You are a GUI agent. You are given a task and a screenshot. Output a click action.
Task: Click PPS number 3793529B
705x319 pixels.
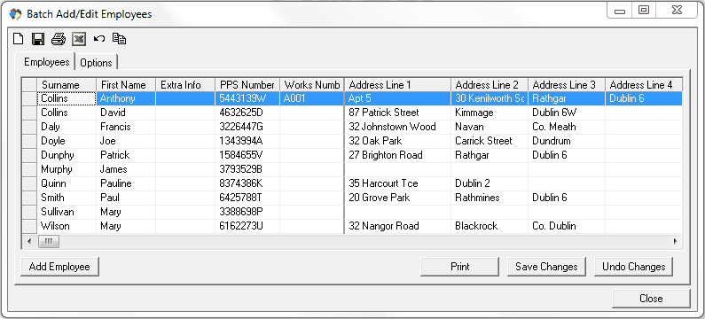coord(247,169)
